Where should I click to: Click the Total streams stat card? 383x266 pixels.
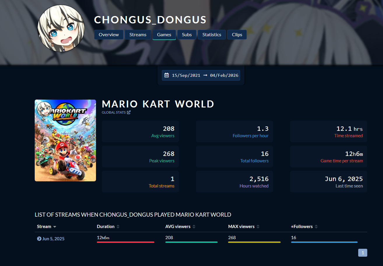pyautogui.click(x=140, y=182)
